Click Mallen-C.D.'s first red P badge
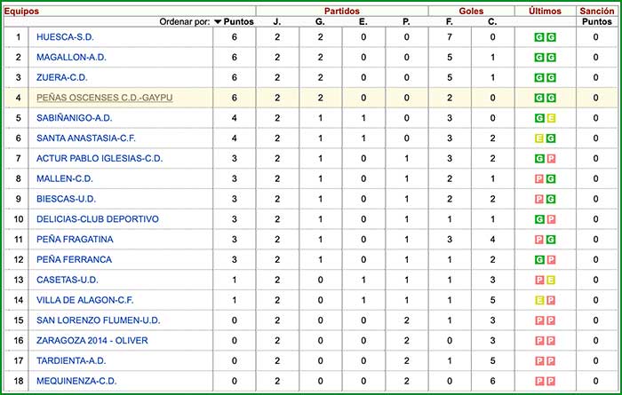This screenshot has width=622, height=395. pyautogui.click(x=539, y=180)
